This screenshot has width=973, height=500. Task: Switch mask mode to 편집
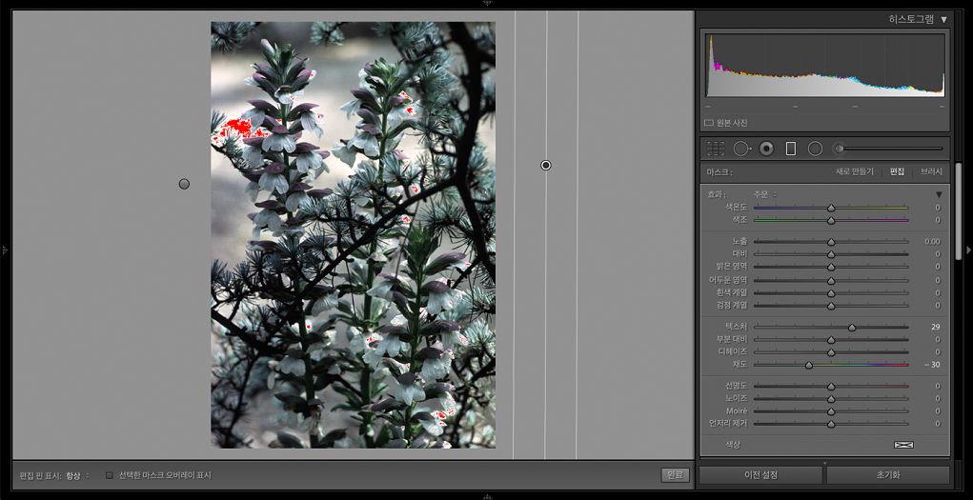[897, 171]
